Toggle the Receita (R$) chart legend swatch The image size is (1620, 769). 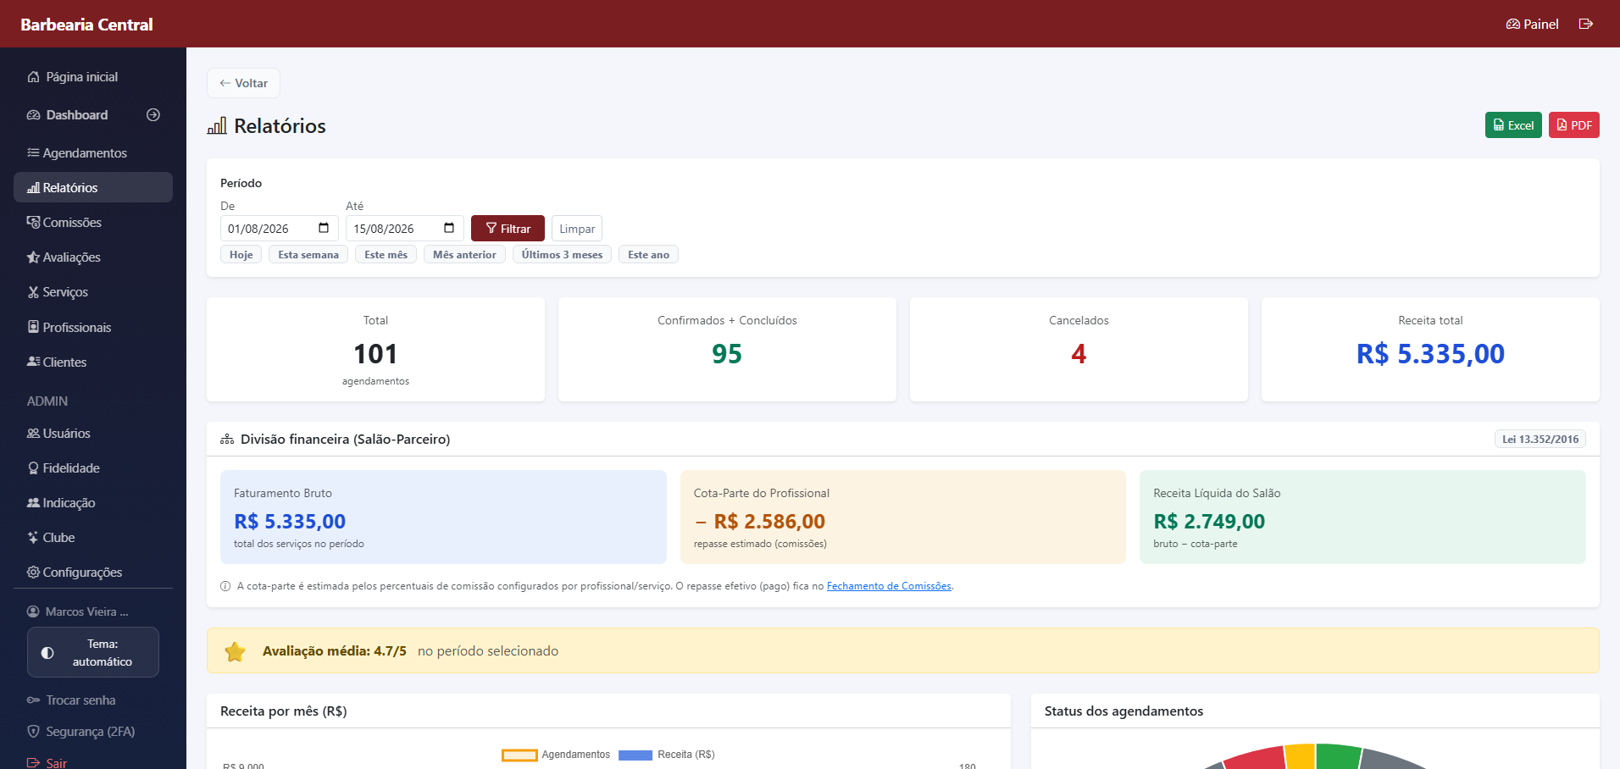coord(635,755)
